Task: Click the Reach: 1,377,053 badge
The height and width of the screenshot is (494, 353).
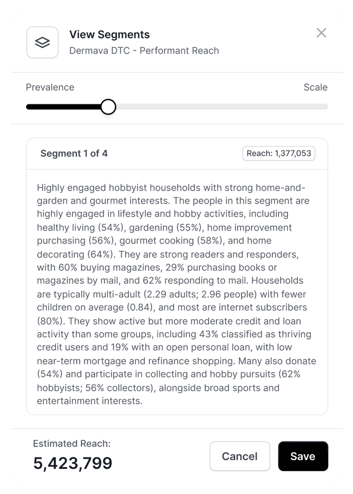Action: (x=279, y=153)
